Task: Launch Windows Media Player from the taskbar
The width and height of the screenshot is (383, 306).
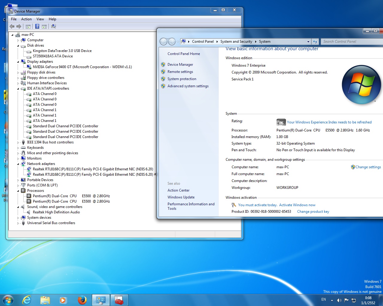Action: 63,300
